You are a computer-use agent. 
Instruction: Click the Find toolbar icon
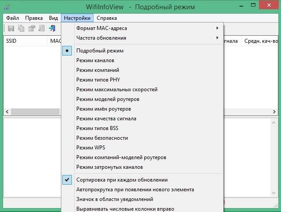[x=42, y=28]
